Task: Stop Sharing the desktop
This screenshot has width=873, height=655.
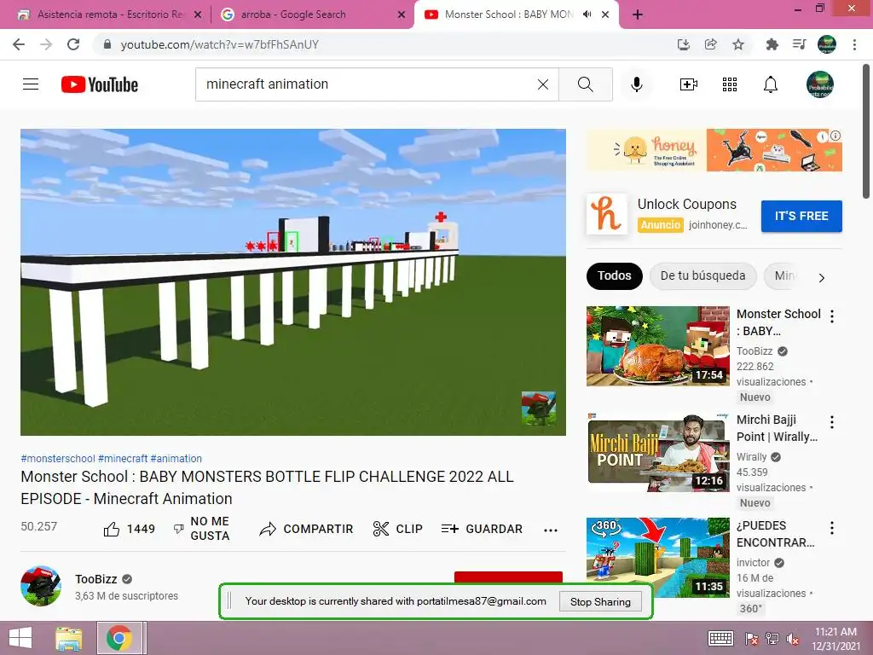Action: point(600,601)
